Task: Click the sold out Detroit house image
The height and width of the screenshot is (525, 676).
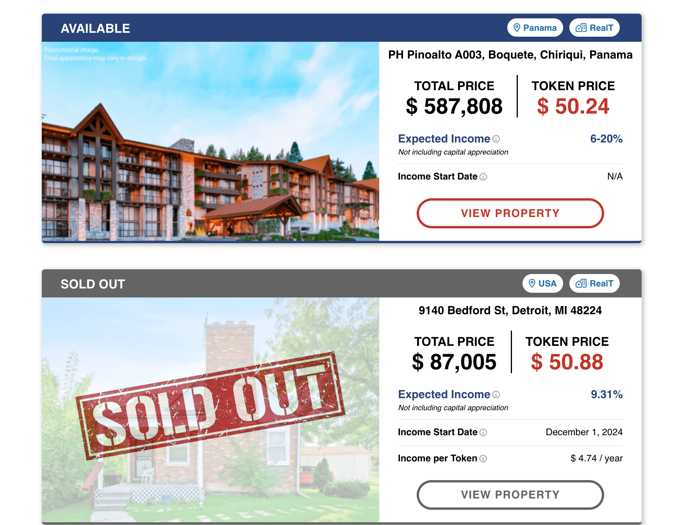Action: click(x=210, y=410)
